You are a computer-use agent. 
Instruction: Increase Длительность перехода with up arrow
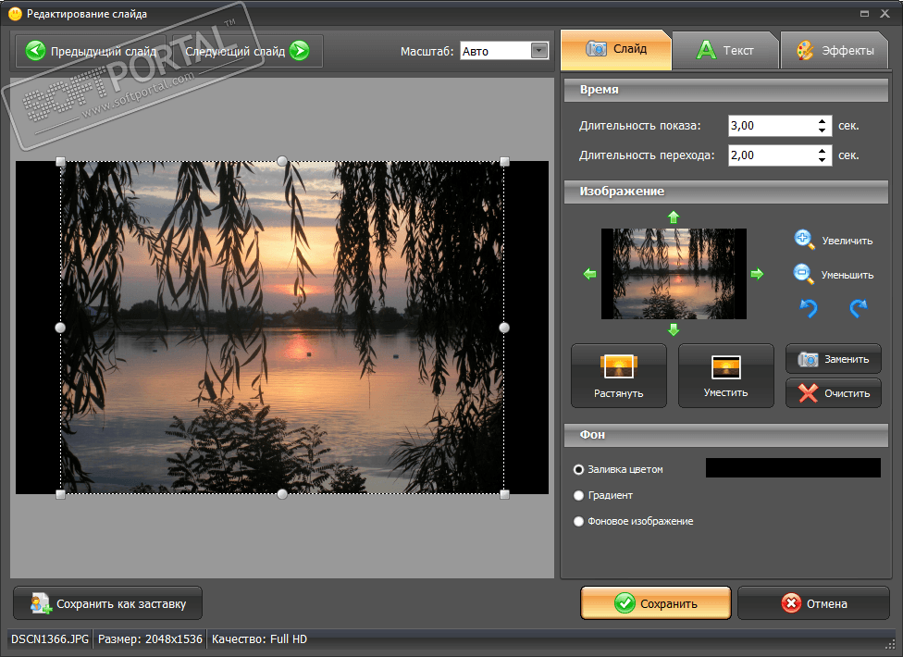pos(823,150)
